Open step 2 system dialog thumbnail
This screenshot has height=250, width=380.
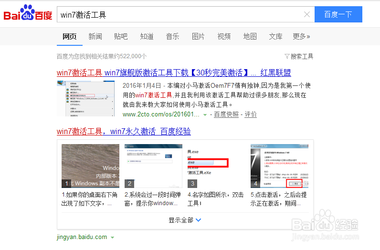coord(153,166)
